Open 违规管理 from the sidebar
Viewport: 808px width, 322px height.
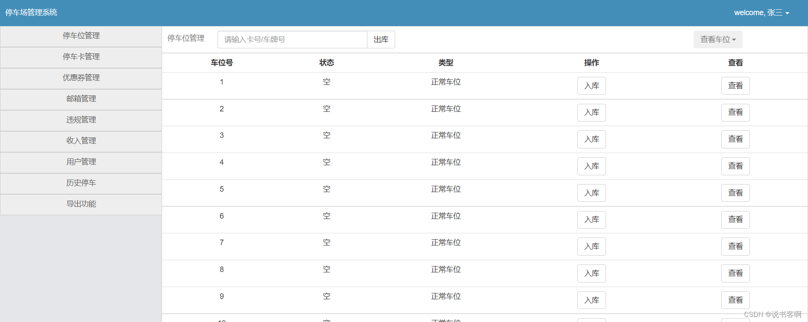tap(81, 120)
